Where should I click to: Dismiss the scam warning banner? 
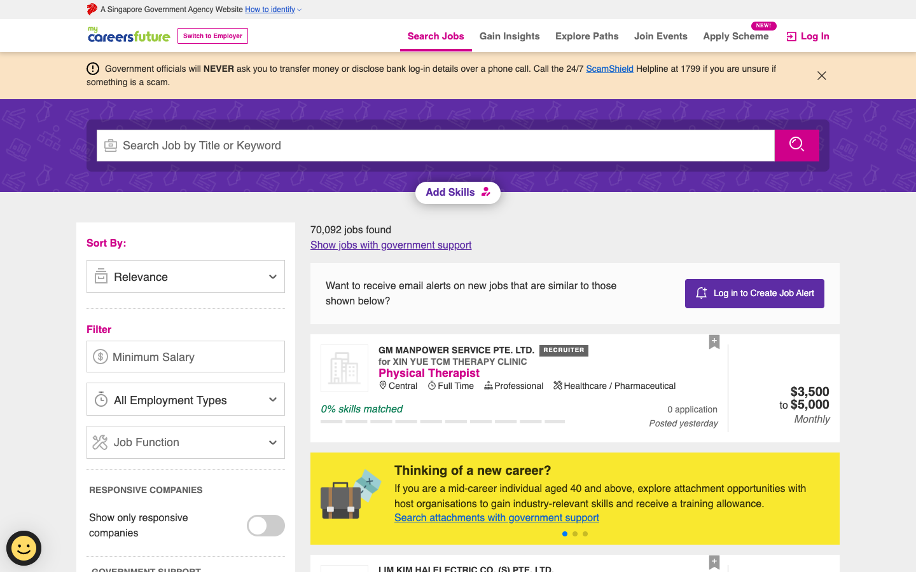pyautogui.click(x=822, y=76)
